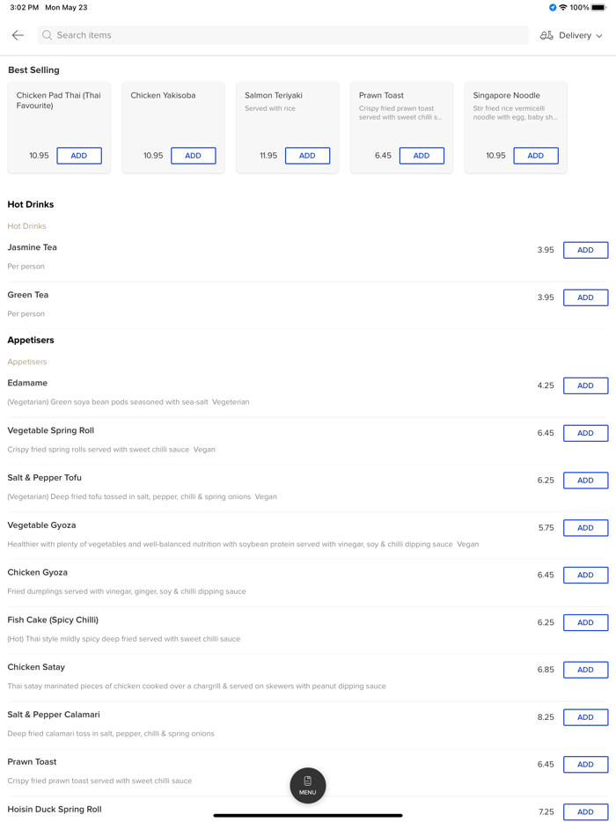
Task: Add Vegetable Spring Roll to order
Action: [585, 433]
